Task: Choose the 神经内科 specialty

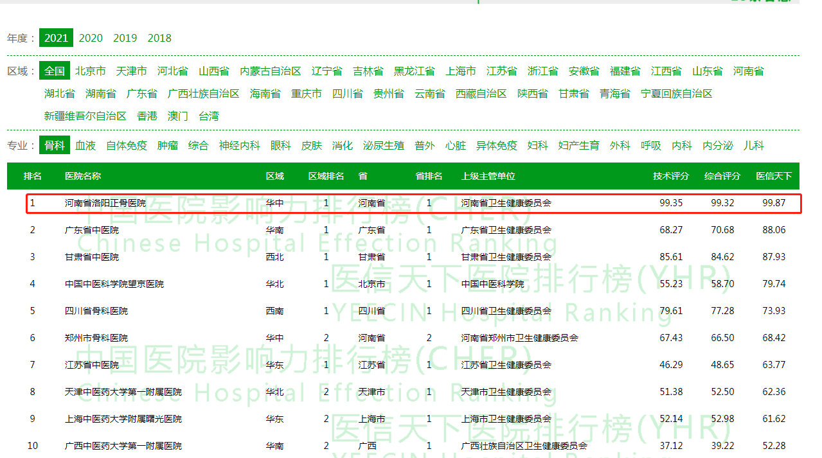Action: (239, 146)
